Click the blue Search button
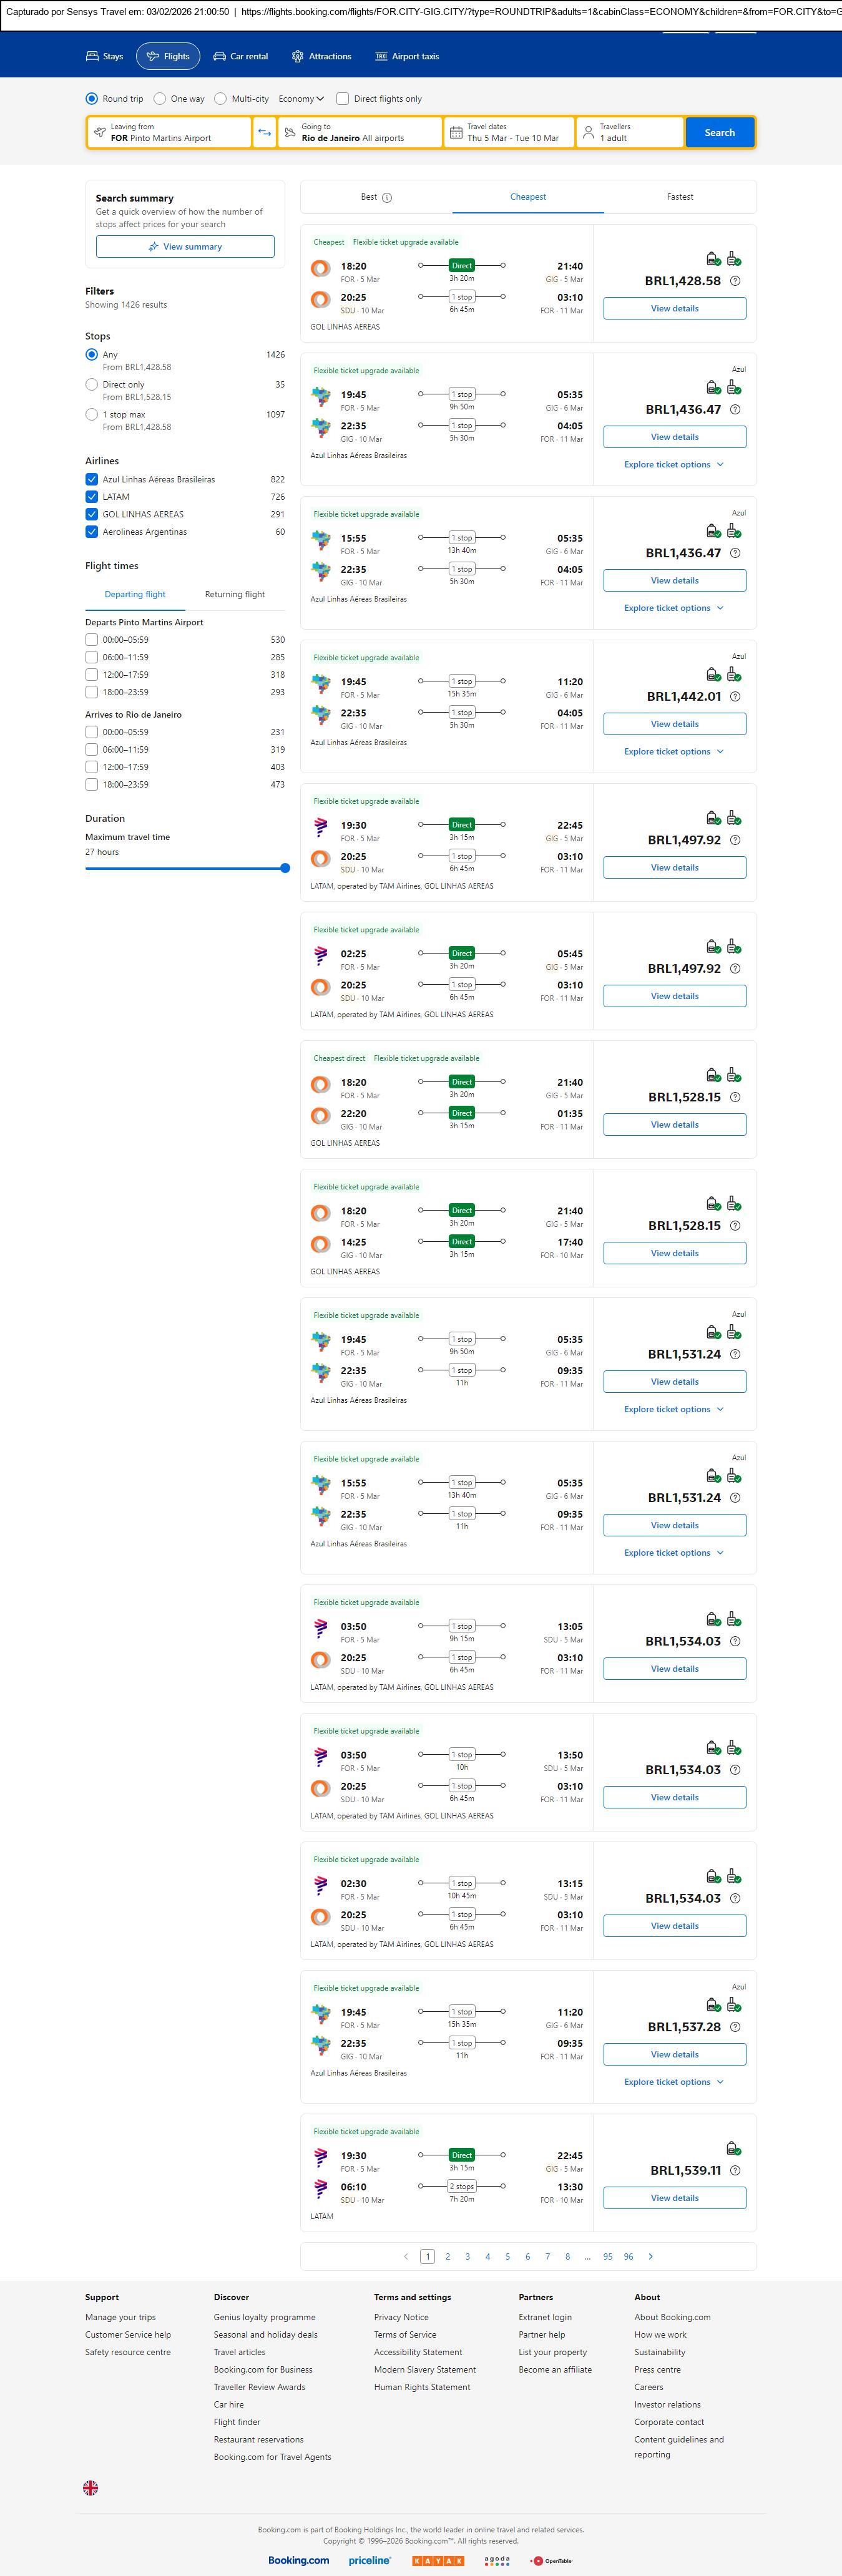Viewport: 842px width, 2576px height. [719, 133]
